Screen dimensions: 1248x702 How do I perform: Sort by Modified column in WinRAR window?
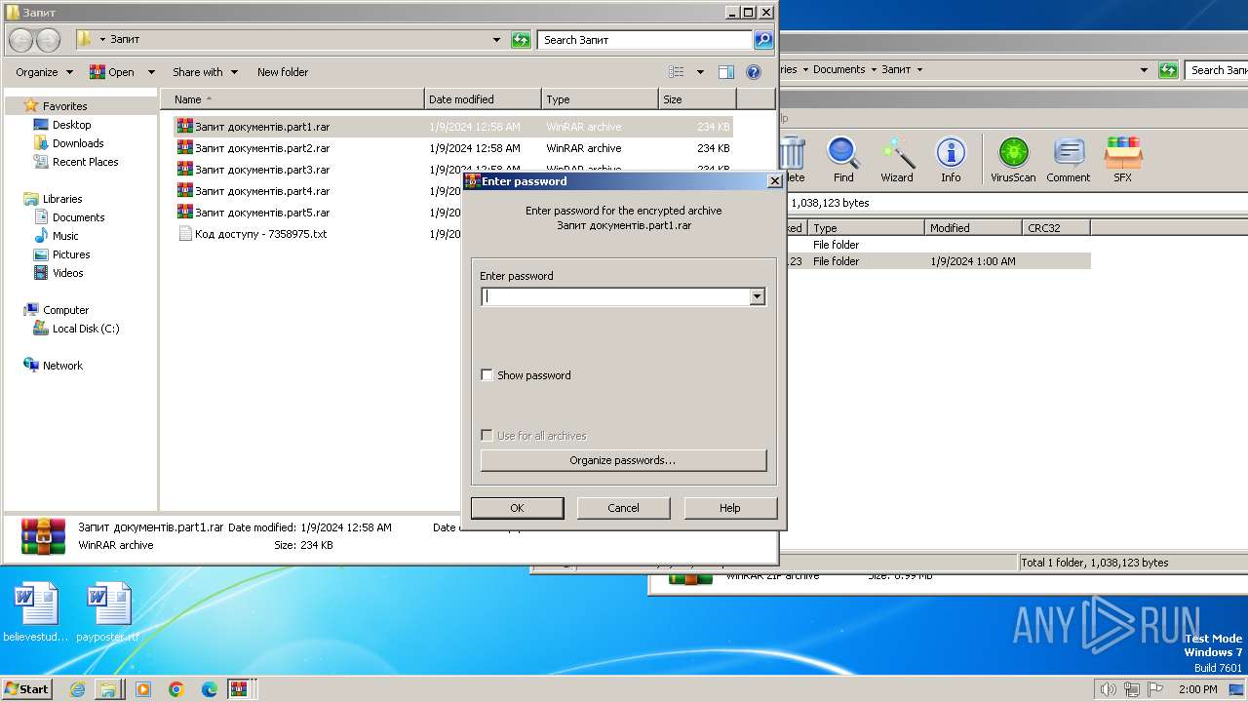tap(973, 228)
